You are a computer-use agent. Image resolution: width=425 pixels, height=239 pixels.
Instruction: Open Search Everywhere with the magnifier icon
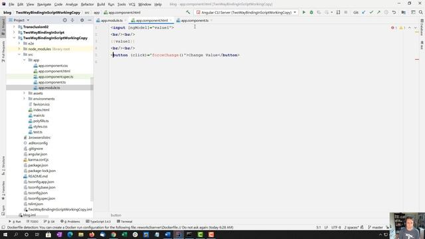point(420,13)
